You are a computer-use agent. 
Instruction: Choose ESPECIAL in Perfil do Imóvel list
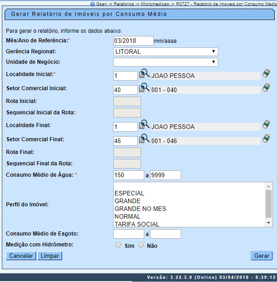coord(130,193)
